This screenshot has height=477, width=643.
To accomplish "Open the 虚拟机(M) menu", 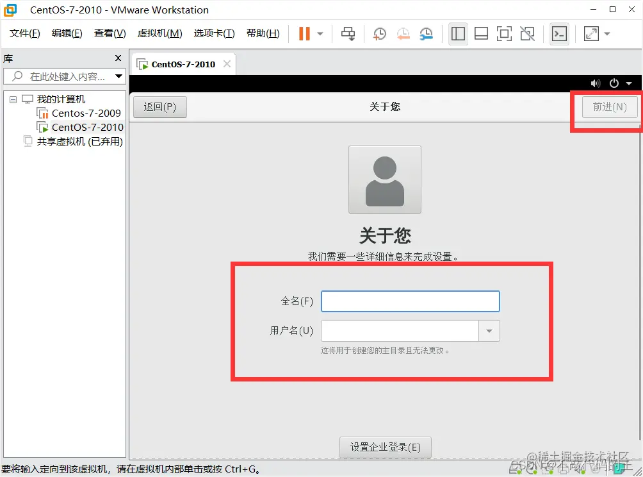I will point(160,33).
